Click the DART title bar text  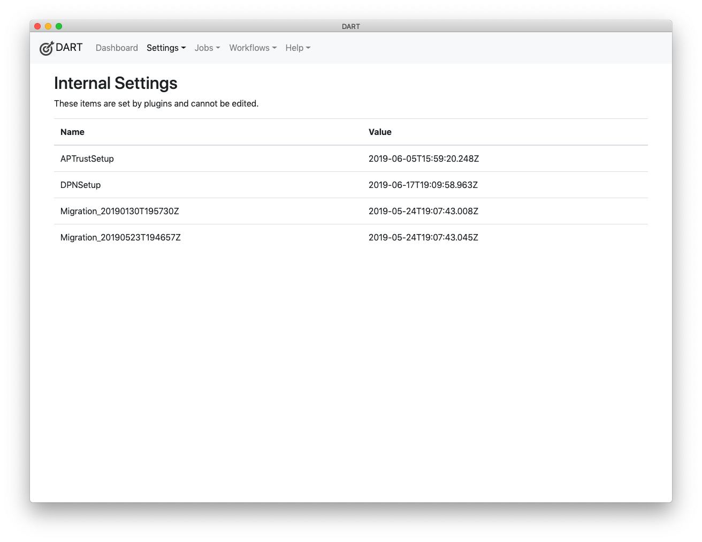click(x=351, y=26)
